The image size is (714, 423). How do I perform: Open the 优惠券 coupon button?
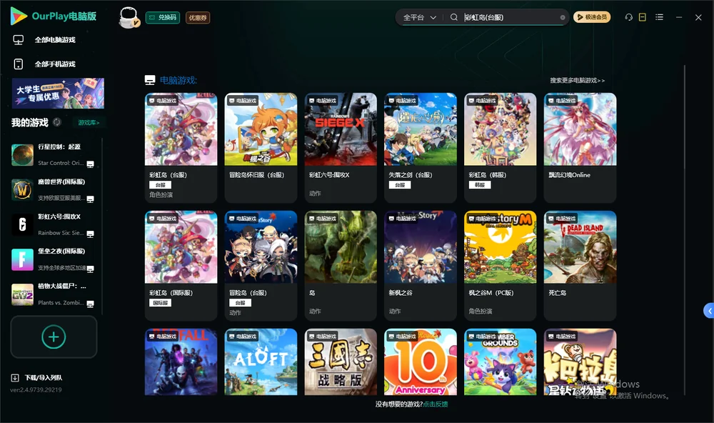(x=198, y=17)
